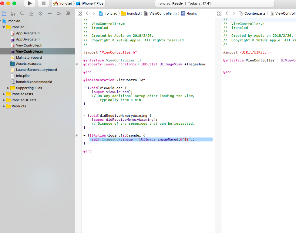Image resolution: width=296 pixels, height=233 pixels.
Task: Click Counterparts in assistant jump bar
Action: [254, 13]
